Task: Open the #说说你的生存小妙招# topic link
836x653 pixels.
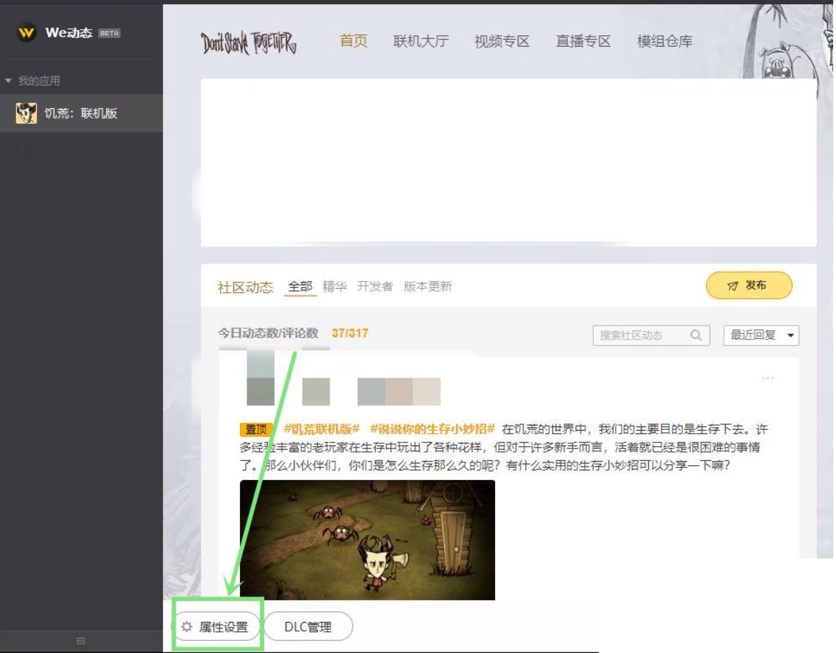Action: [x=432, y=429]
